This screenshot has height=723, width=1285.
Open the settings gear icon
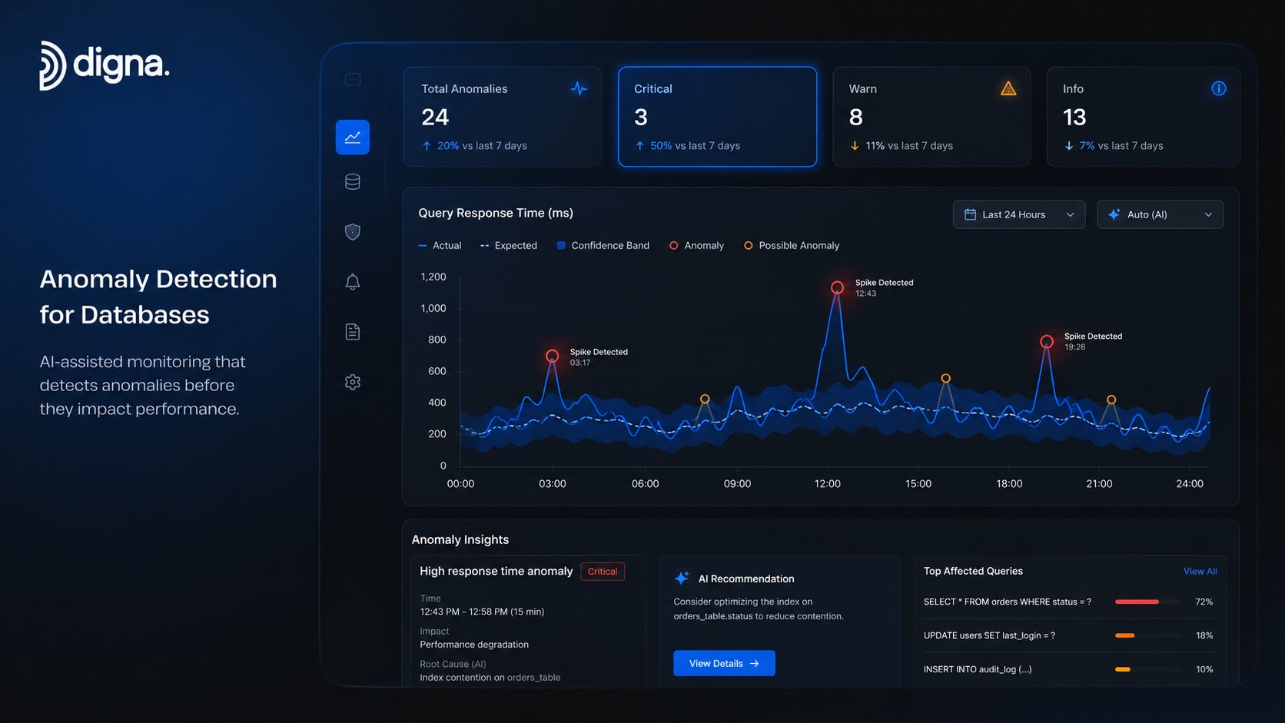click(x=353, y=382)
